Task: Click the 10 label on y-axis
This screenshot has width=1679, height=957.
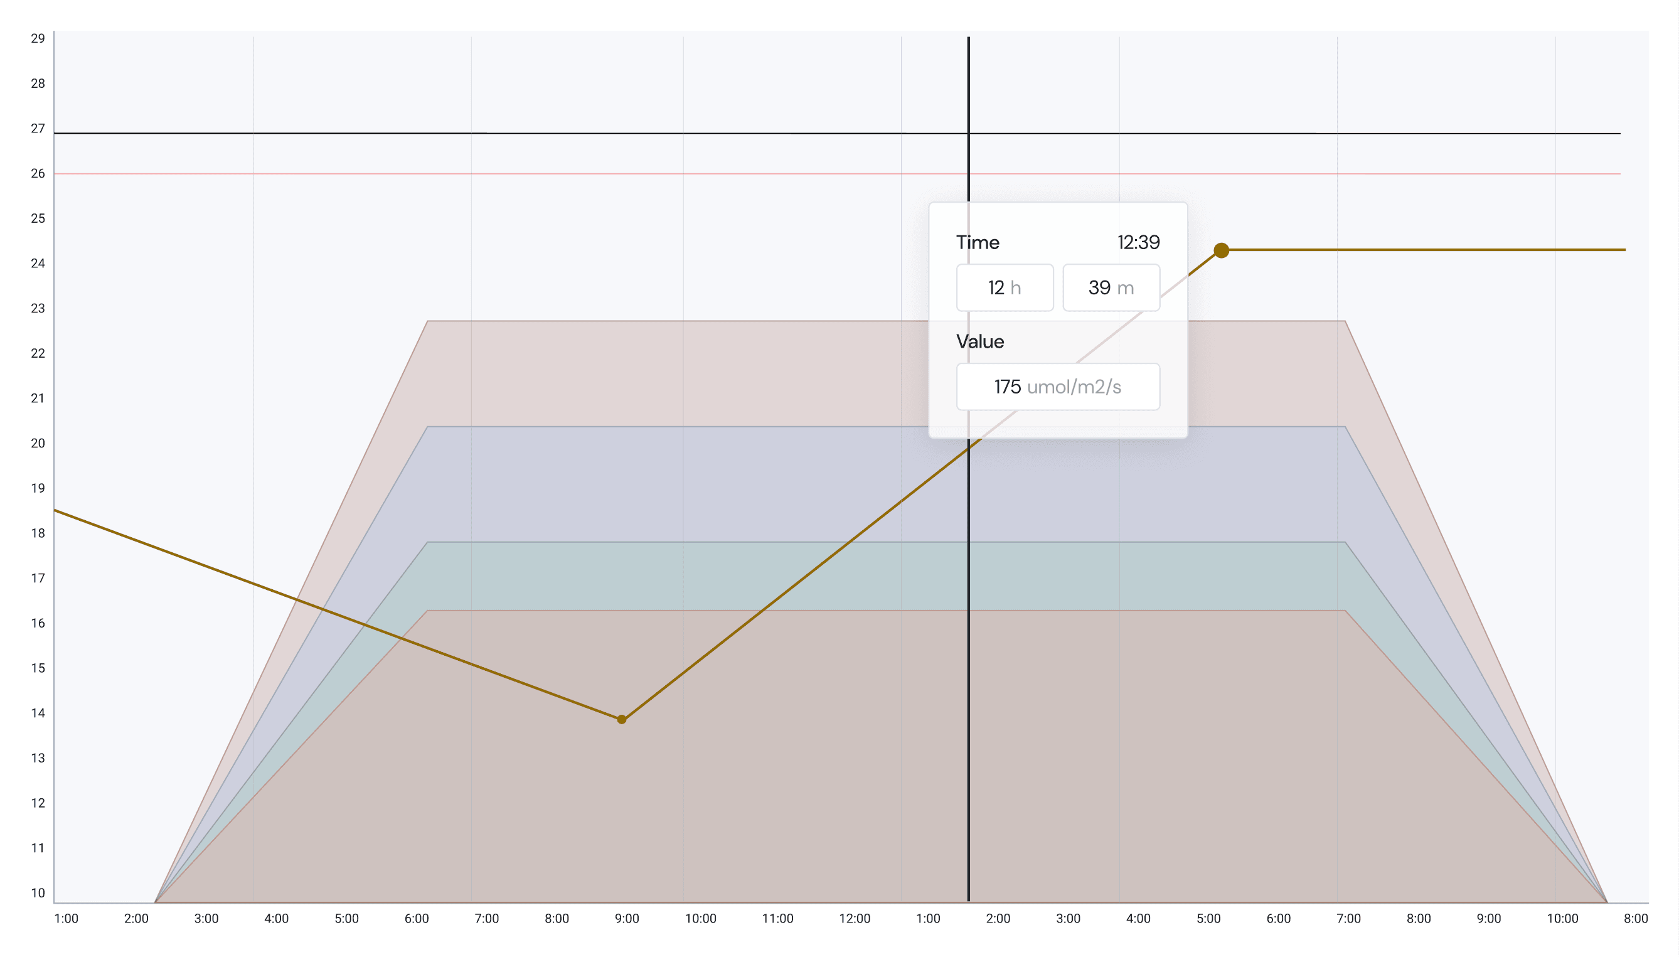Action: click(38, 893)
